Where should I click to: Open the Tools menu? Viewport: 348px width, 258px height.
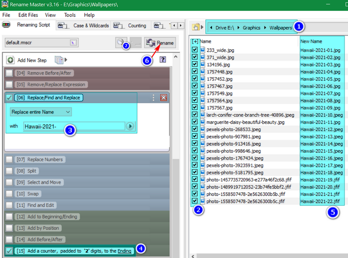(x=70, y=15)
